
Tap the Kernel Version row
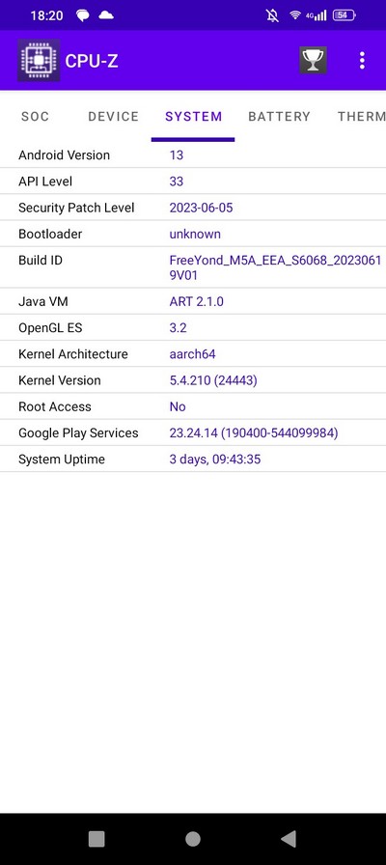point(193,380)
